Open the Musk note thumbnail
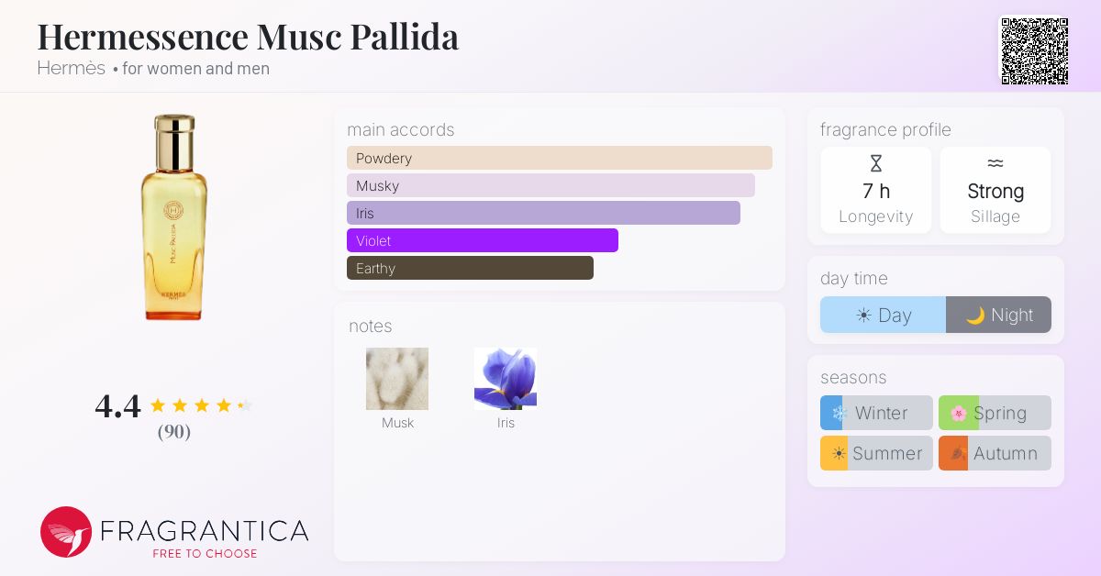This screenshot has width=1101, height=576. (397, 379)
